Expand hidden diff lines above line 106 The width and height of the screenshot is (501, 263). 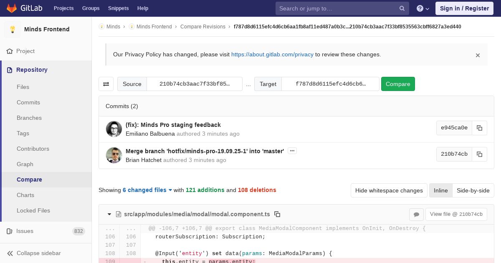click(120, 229)
